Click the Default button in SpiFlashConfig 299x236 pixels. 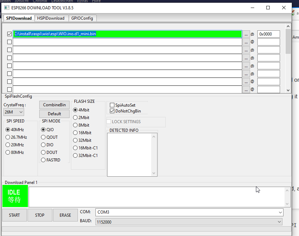tap(54, 114)
